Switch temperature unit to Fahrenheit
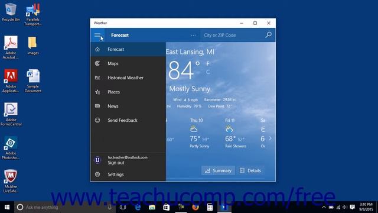The height and width of the screenshot is (213, 378). click(208, 64)
